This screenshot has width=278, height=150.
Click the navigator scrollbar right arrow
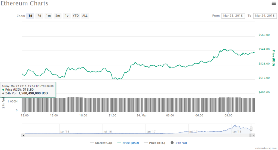pyautogui.click(x=253, y=135)
